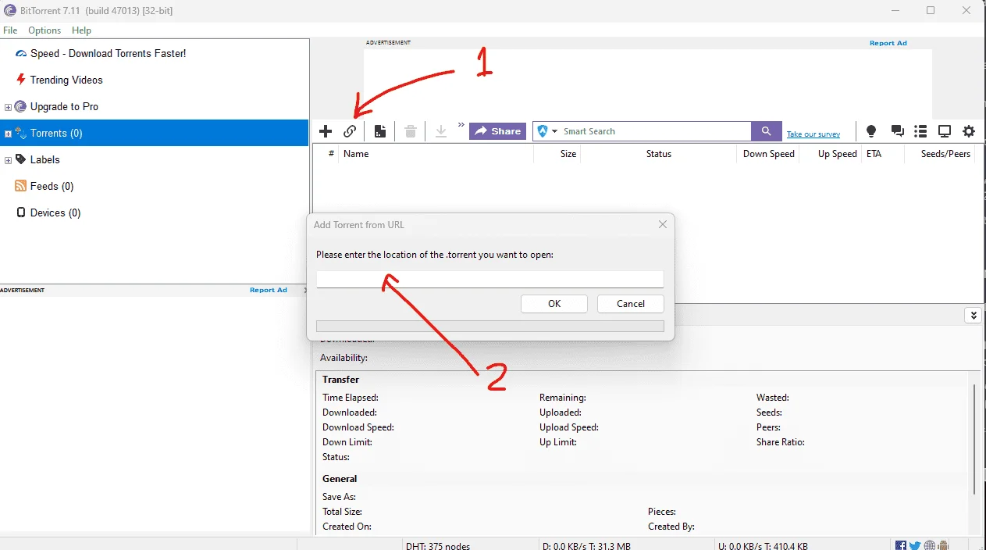The width and height of the screenshot is (986, 550).
Task: Click the Facebook icon in status bar
Action: [x=901, y=545]
